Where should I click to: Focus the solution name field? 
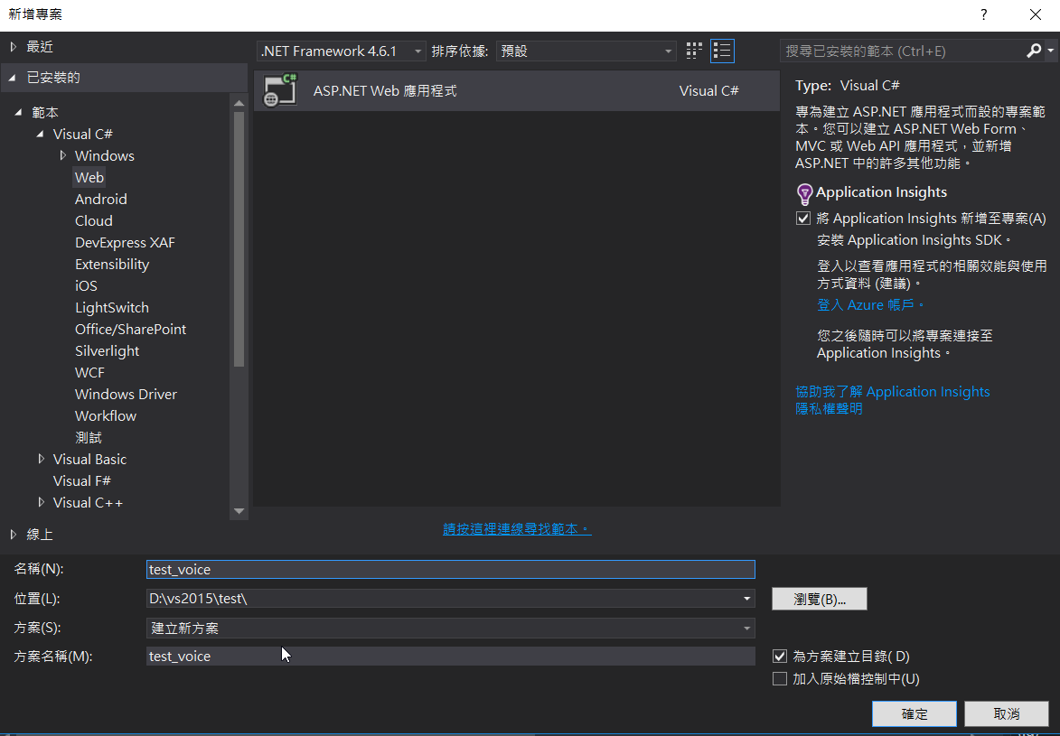tap(450, 657)
